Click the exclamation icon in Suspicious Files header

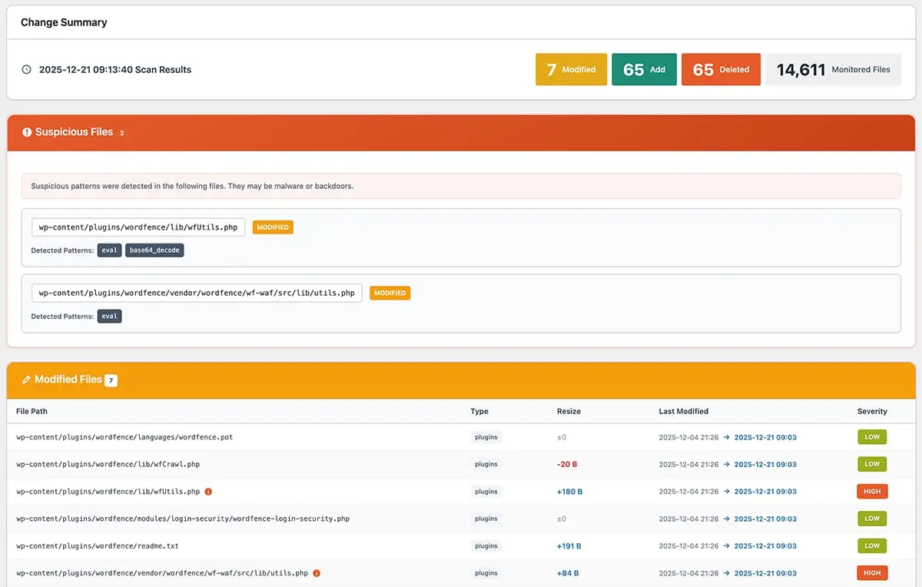[x=27, y=132]
